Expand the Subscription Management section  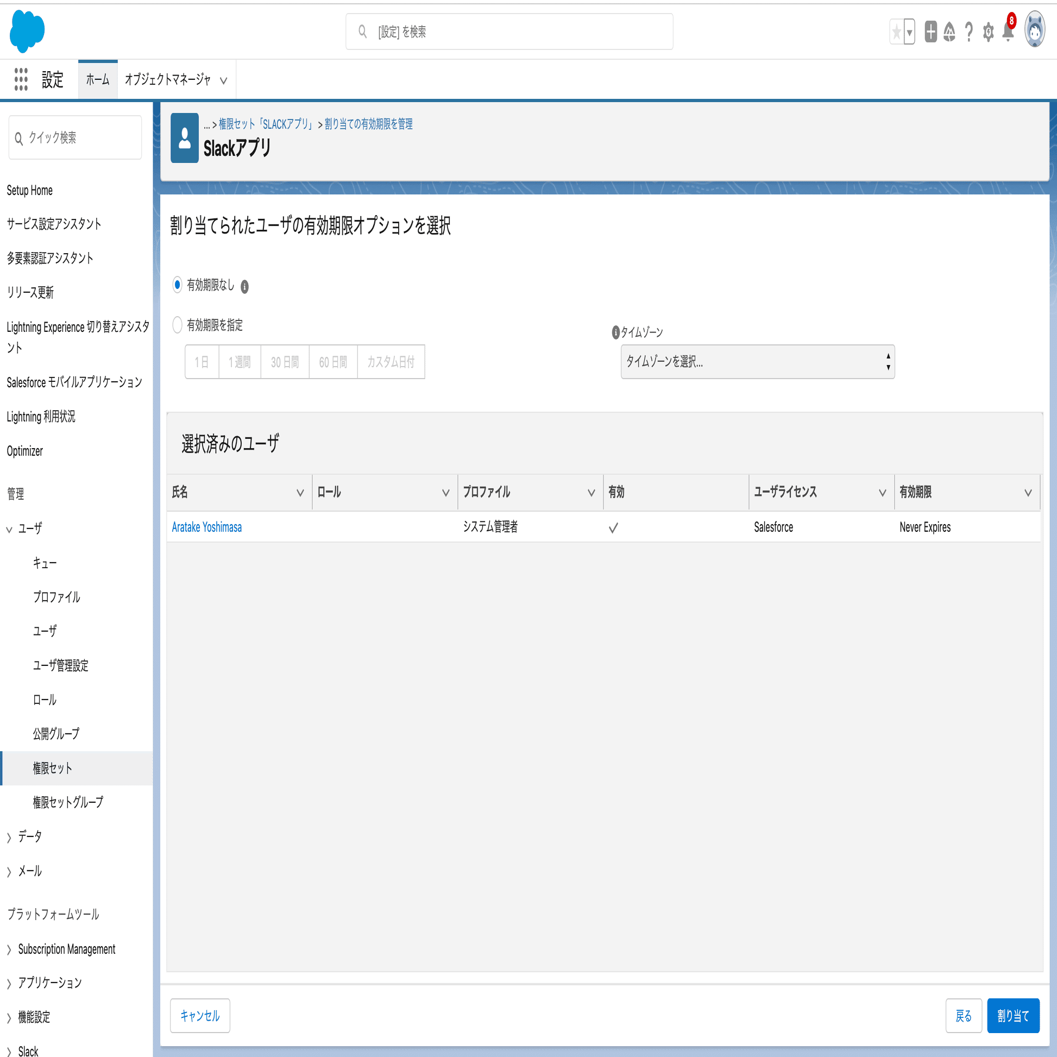[x=9, y=950]
